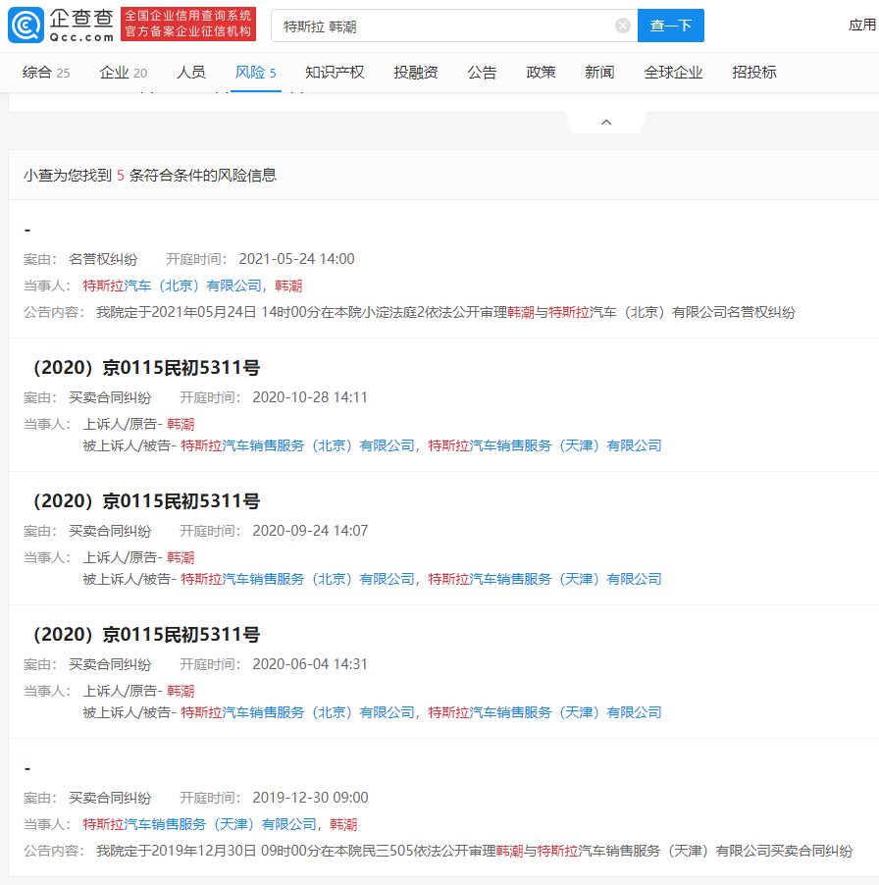Click 韩潮 party link in 2019-12-30 case
The image size is (879, 885).
[343, 824]
